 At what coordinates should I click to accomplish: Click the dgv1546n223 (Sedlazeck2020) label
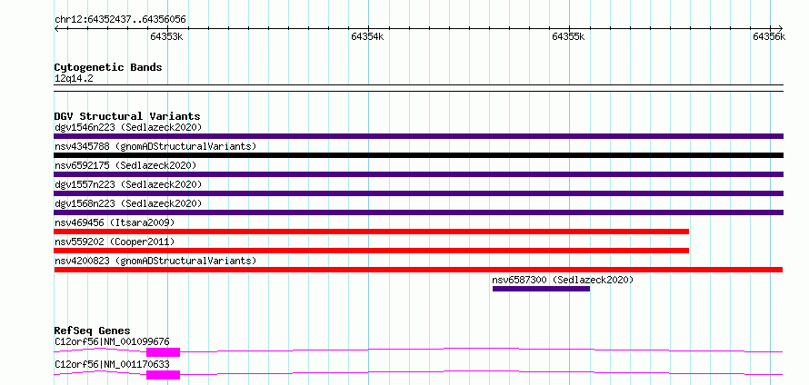pos(128,127)
